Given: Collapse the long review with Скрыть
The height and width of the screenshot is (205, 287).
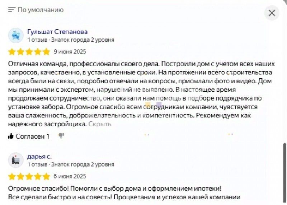Looking at the screenshot, I should (x=100, y=124).
